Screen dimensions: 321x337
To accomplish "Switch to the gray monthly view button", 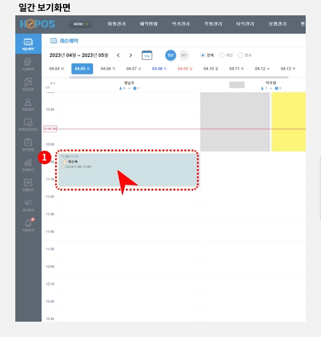I will click(x=184, y=55).
